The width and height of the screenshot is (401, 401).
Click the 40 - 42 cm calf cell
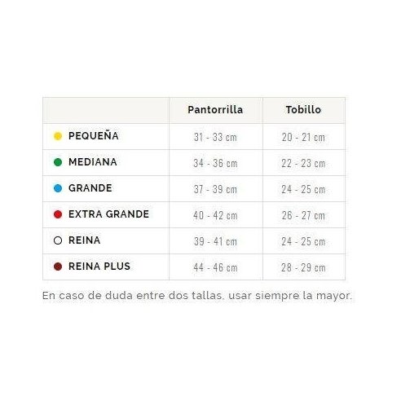pyautogui.click(x=216, y=215)
